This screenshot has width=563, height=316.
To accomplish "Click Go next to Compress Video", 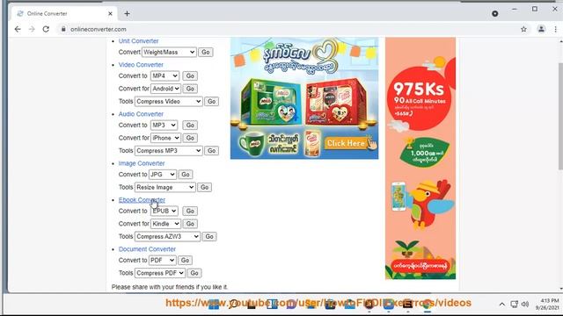I will [x=211, y=102].
